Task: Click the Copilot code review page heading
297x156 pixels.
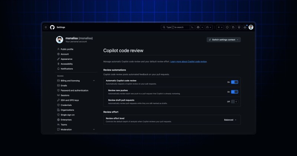Action: (x=123, y=51)
